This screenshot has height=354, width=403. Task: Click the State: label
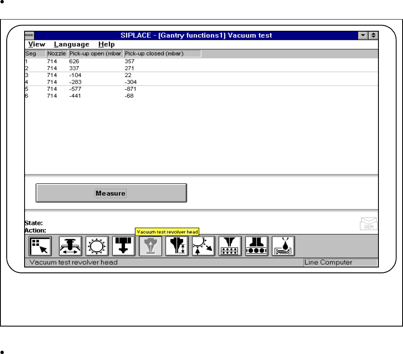coord(34,223)
